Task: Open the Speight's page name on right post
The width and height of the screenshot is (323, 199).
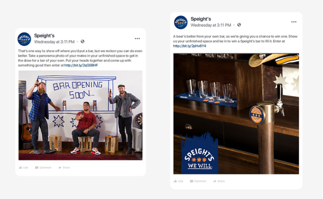Action: point(201,19)
